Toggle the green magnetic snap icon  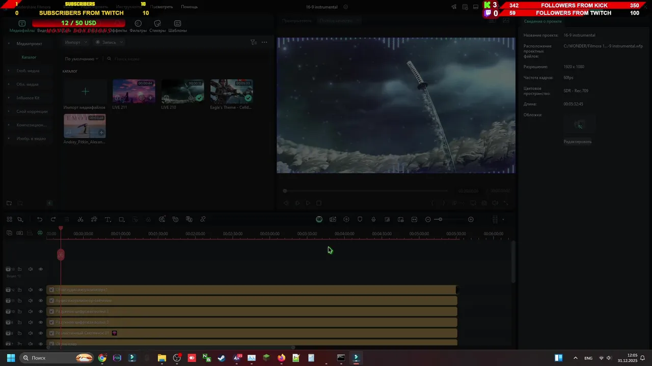click(x=40, y=233)
